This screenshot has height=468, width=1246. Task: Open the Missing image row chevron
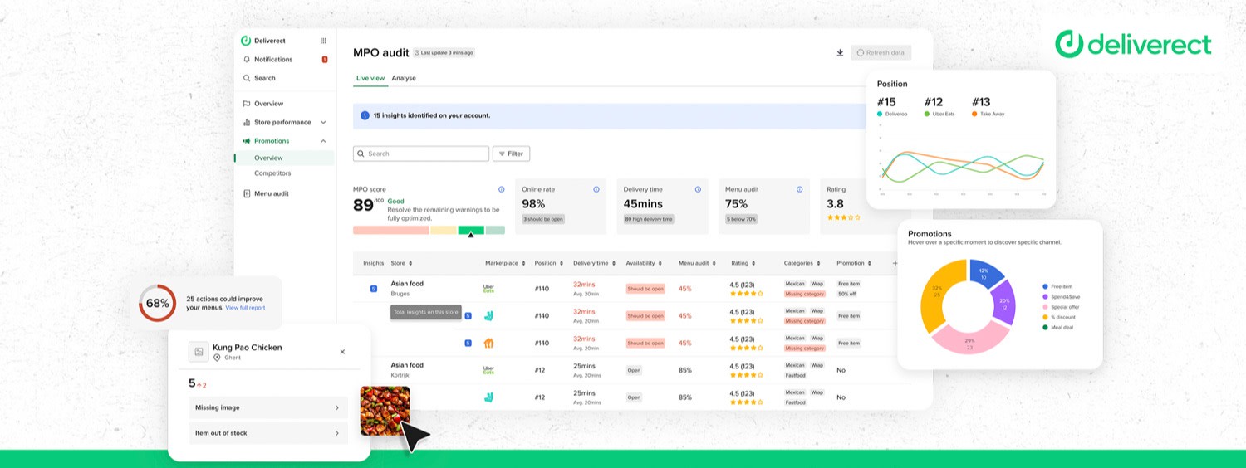tap(336, 407)
